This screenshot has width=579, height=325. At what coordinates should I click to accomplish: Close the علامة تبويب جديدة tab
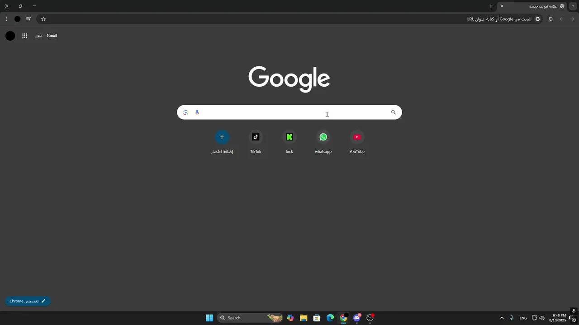pyautogui.click(x=502, y=6)
